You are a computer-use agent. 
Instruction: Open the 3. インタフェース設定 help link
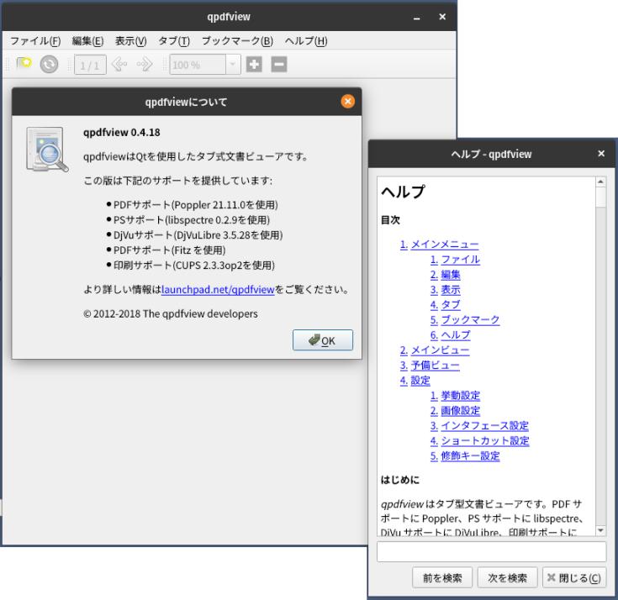(x=479, y=426)
